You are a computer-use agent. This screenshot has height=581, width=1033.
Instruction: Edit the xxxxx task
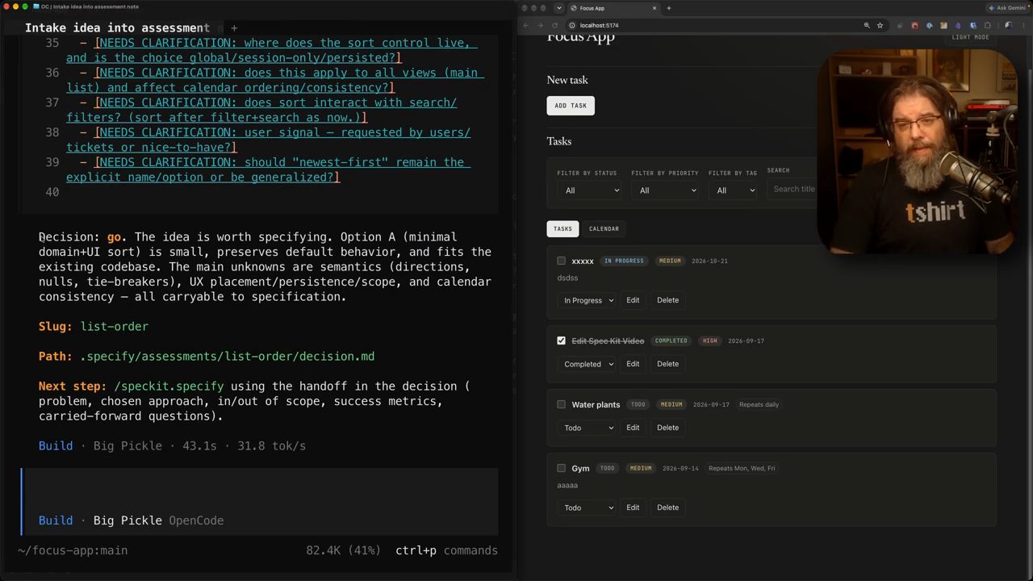(633, 300)
